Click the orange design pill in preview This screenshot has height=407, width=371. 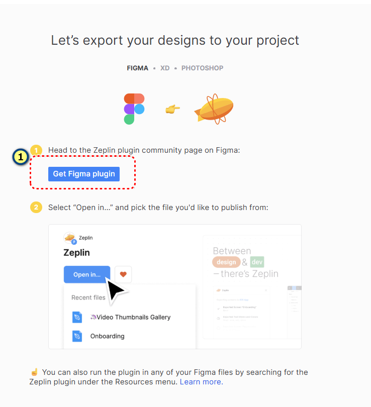pos(226,262)
